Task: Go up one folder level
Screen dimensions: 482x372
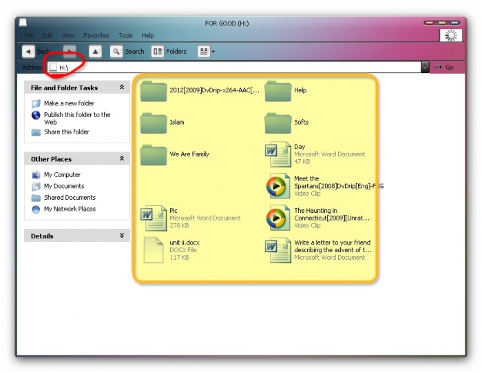Action: (x=95, y=52)
